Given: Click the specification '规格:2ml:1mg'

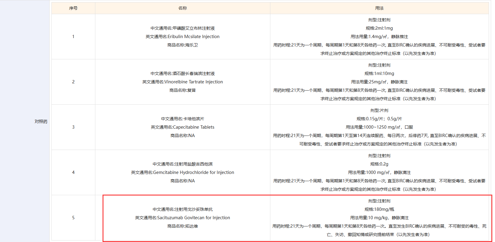Looking at the screenshot, I should click(379, 28).
